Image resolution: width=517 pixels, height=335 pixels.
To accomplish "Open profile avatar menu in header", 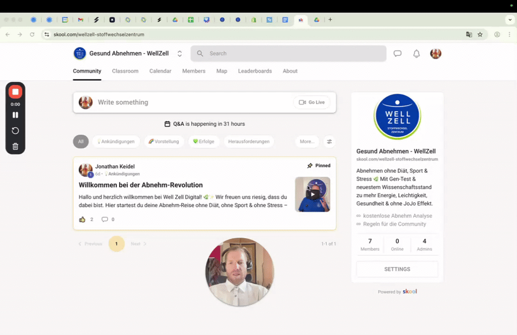I will (x=436, y=53).
